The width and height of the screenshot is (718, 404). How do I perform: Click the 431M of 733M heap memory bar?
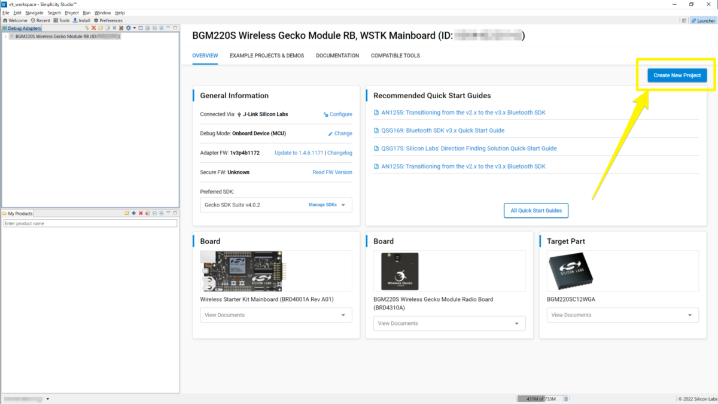coord(540,399)
